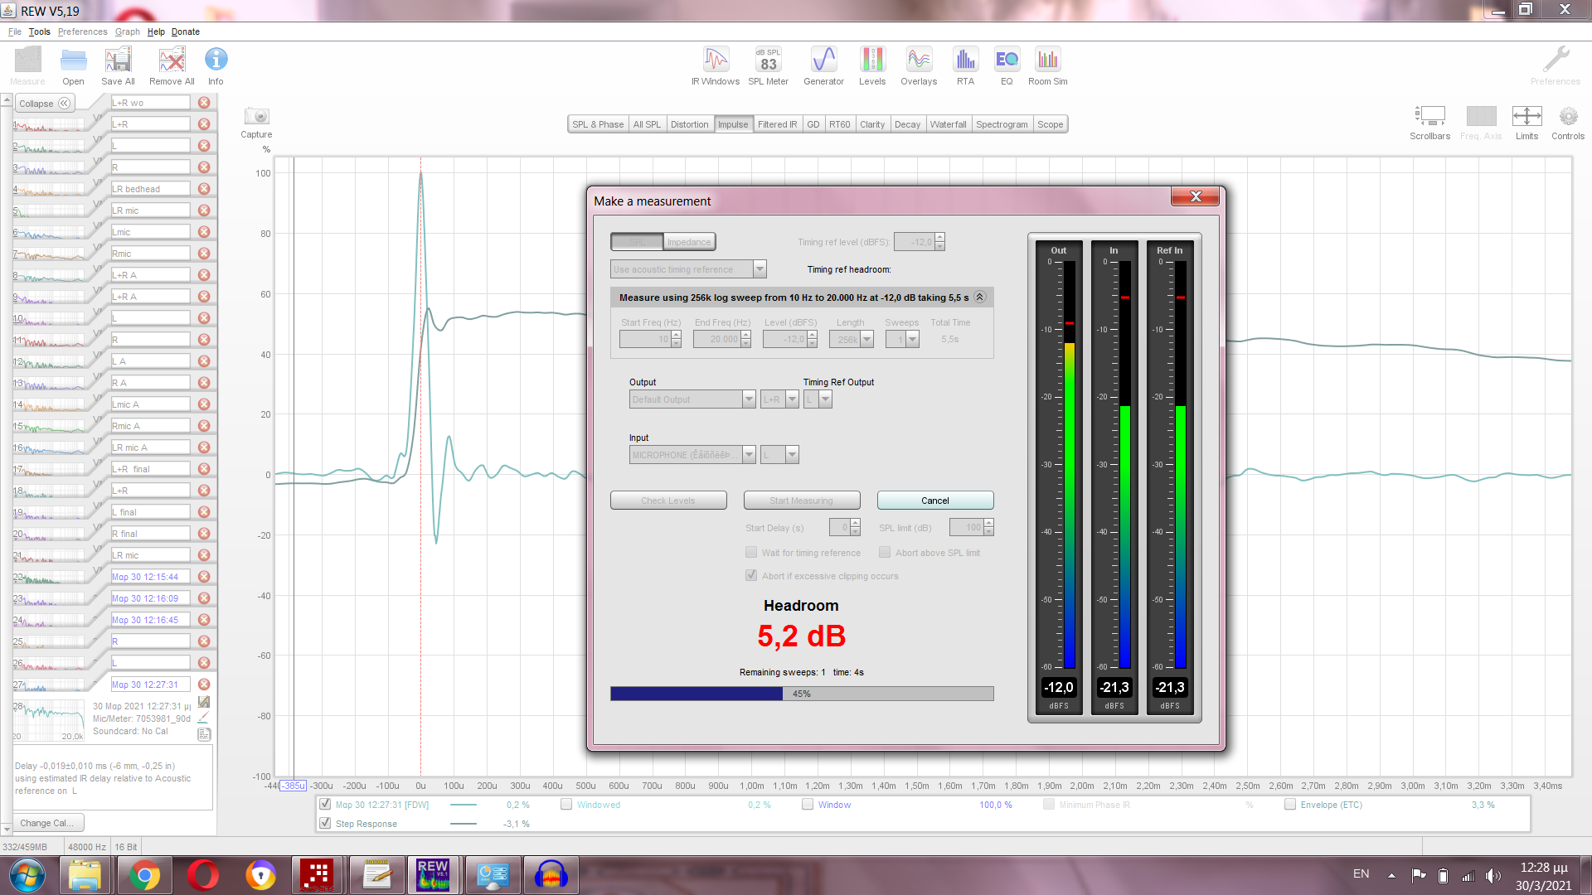The height and width of the screenshot is (895, 1592).
Task: Enable the Windowed trace checkbox
Action: (566, 804)
